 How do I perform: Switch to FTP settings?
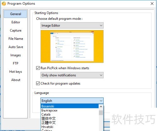pos(15,63)
